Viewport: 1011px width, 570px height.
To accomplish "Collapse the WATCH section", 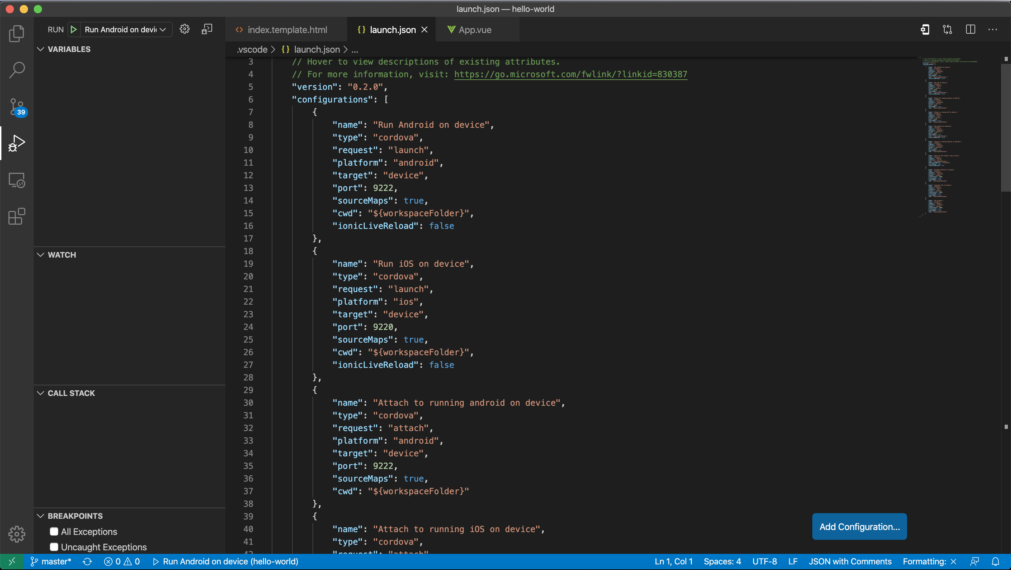I will click(40, 254).
